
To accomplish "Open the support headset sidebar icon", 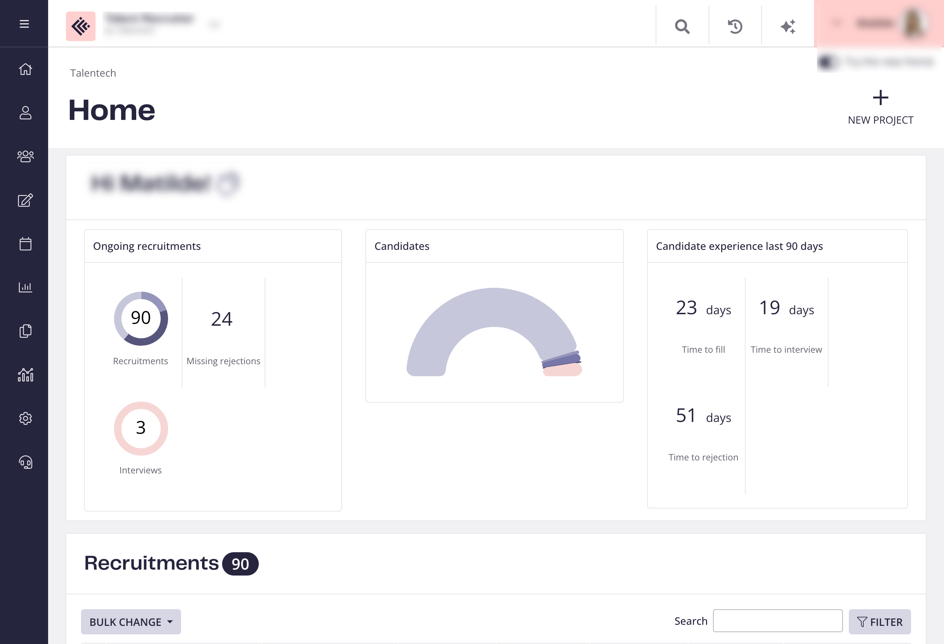I will click(x=25, y=462).
